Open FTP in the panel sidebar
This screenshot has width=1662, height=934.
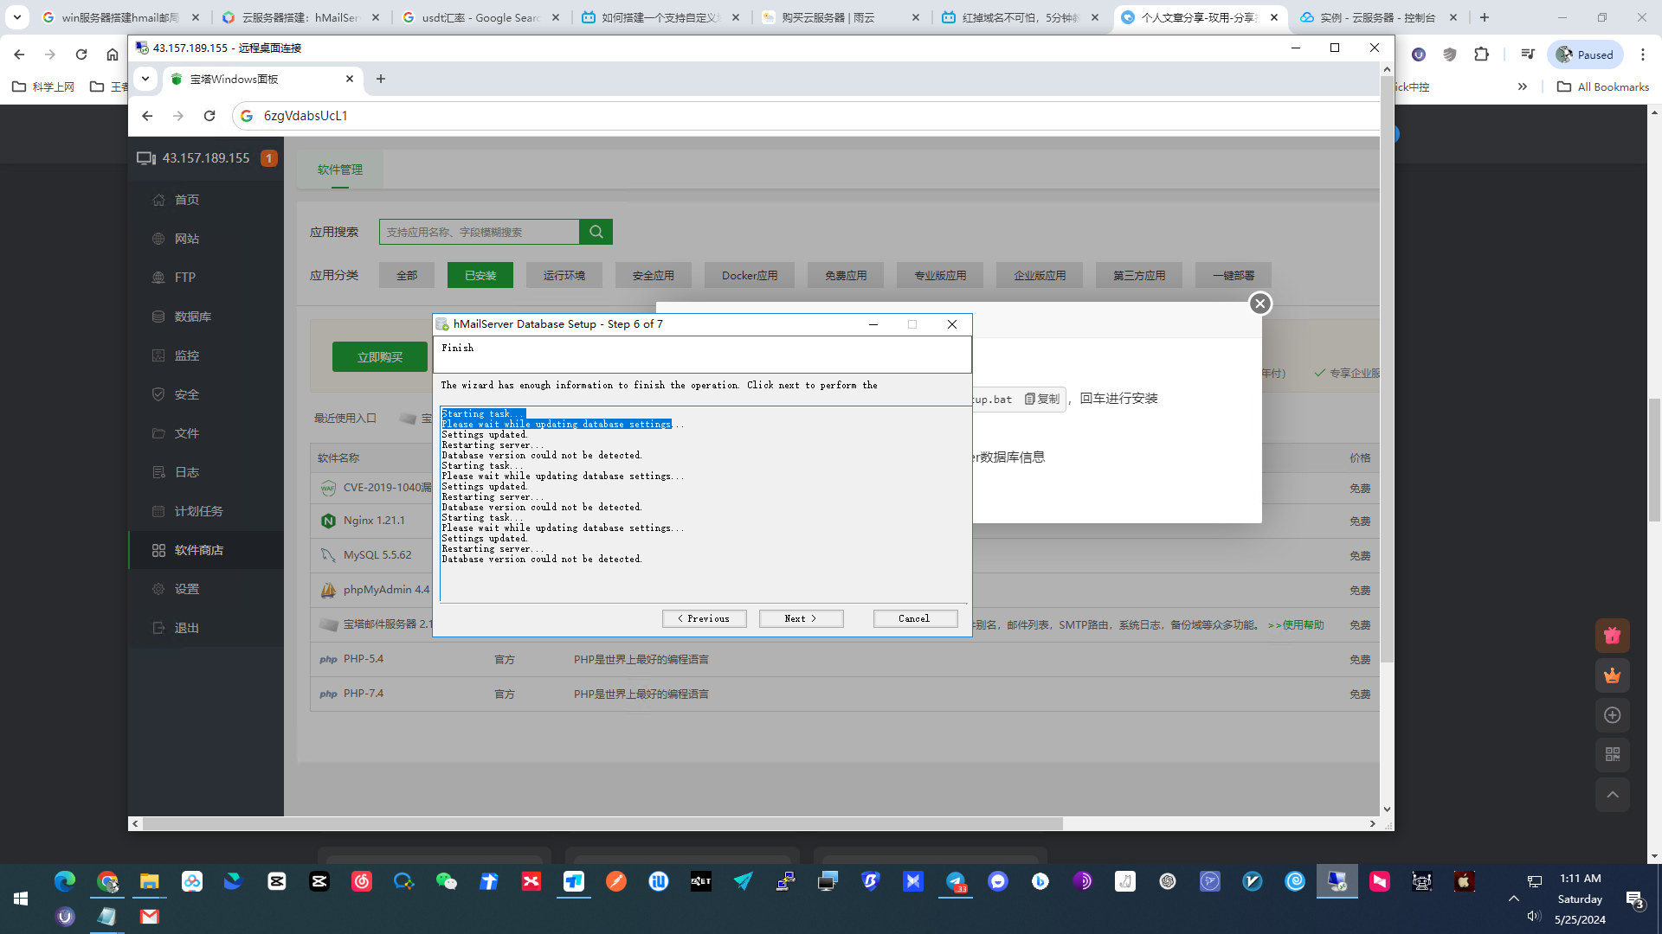pyautogui.click(x=206, y=278)
